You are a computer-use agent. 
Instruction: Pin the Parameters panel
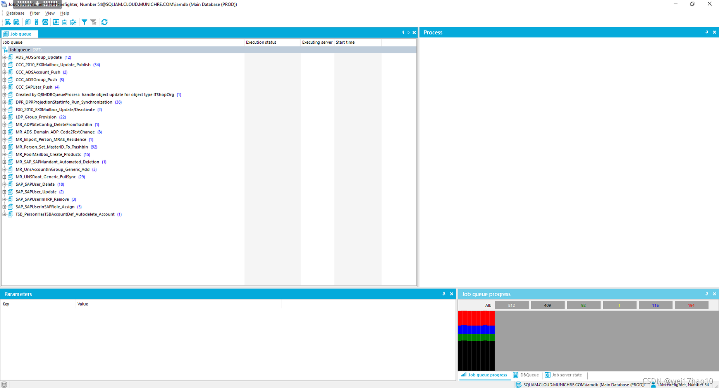tap(444, 294)
